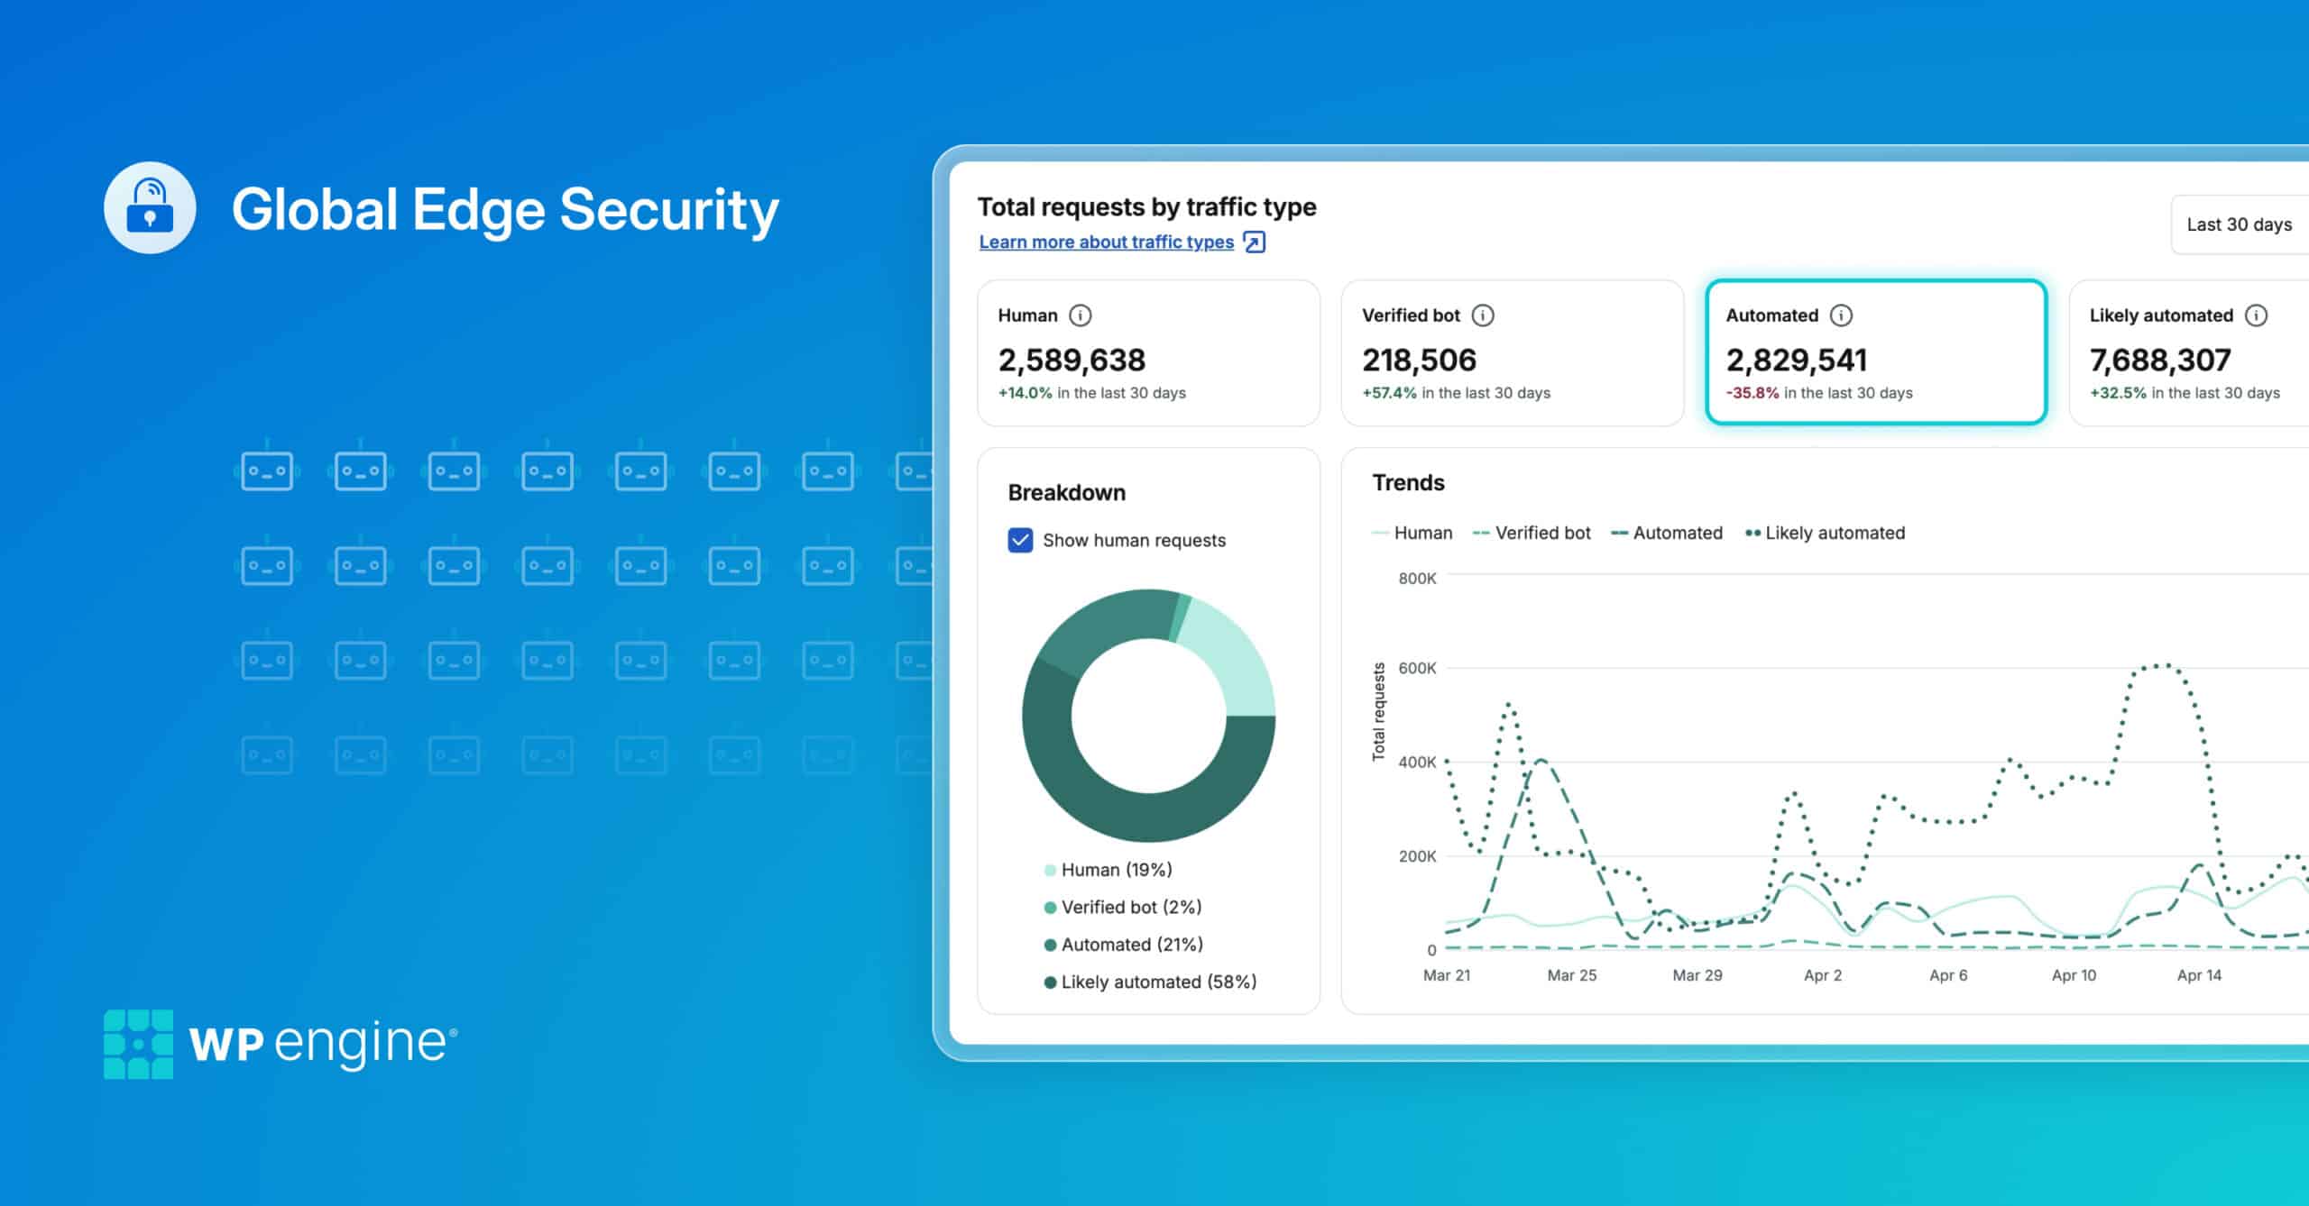Viewport: 2309px width, 1206px height.
Task: Select the Automated traffic card
Action: [1876, 352]
